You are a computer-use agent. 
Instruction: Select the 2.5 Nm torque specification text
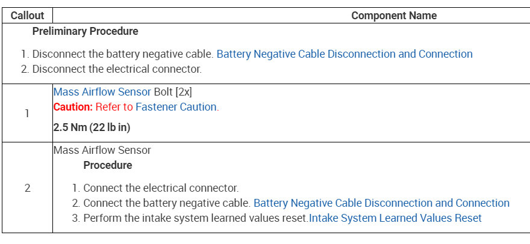(92, 127)
